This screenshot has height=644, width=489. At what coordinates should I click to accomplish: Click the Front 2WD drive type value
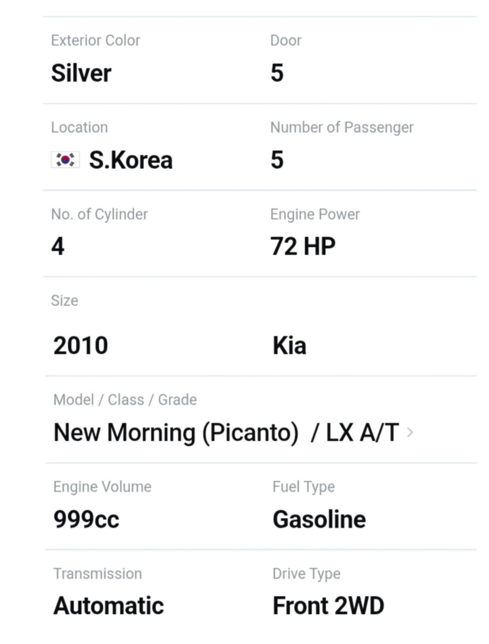click(328, 606)
